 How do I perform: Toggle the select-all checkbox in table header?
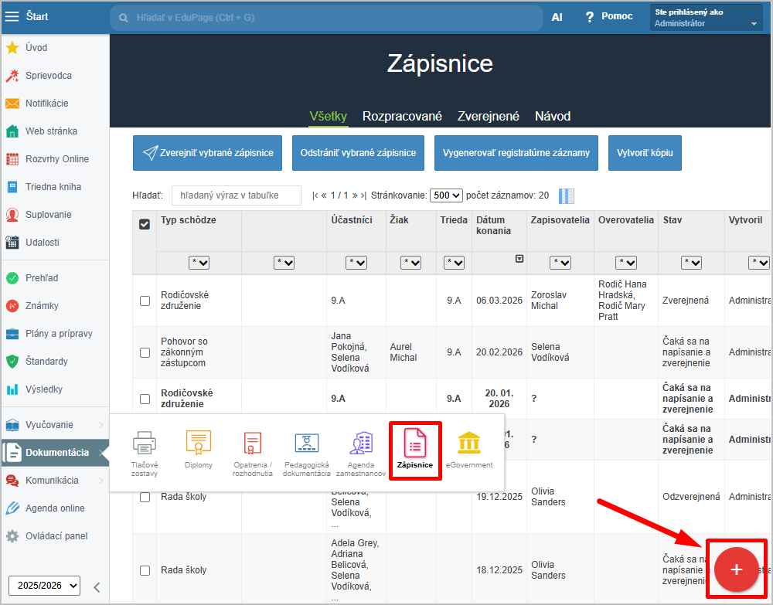pyautogui.click(x=145, y=224)
